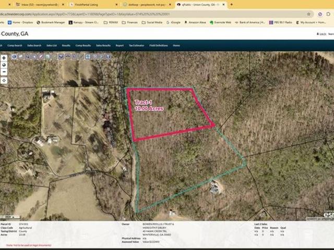This screenshot has height=250, width=334.
Task: Click the Class Code Agricultural value
Action: [26, 228]
